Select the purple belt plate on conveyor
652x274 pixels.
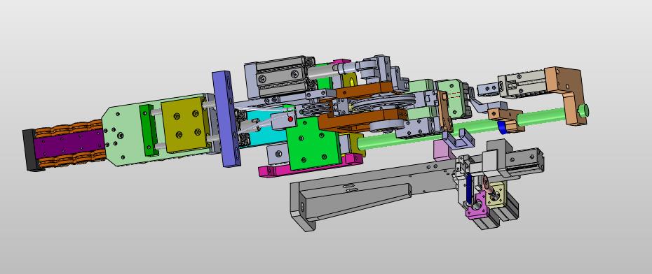pos(69,142)
